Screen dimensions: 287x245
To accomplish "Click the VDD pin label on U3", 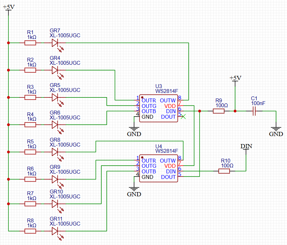I will click(x=170, y=106).
